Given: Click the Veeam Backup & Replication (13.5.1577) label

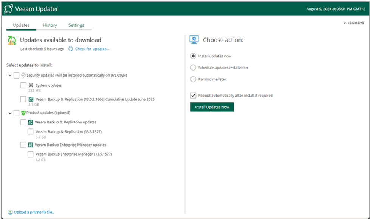Looking at the screenshot, I should click(69, 131).
